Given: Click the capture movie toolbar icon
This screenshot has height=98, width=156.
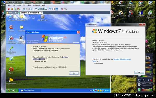Looking at the screenshot, I should tap(62, 9).
